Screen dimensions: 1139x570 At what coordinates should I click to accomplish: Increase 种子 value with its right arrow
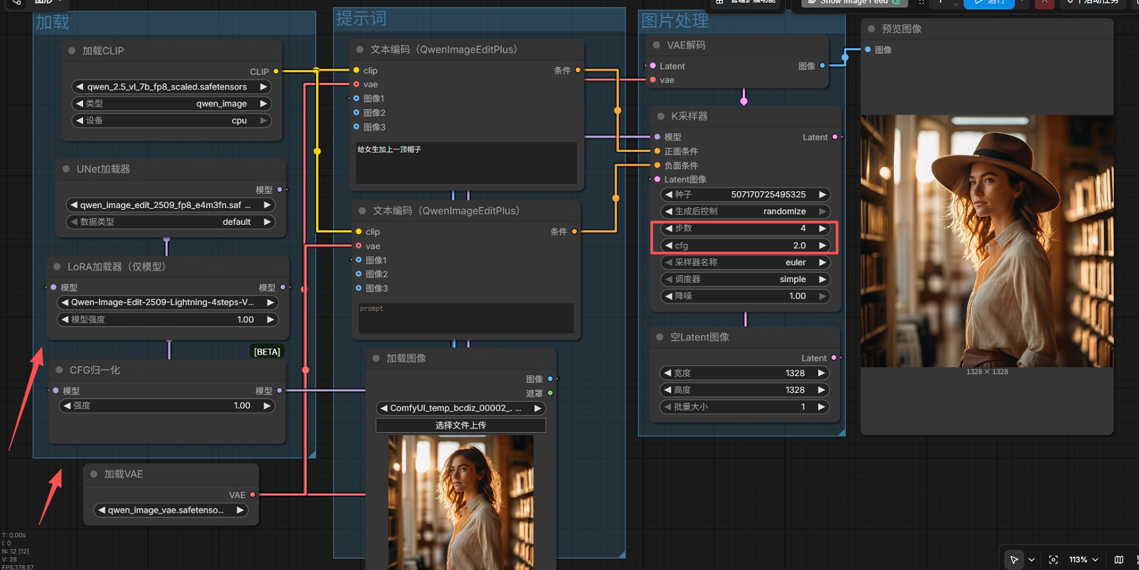(822, 194)
